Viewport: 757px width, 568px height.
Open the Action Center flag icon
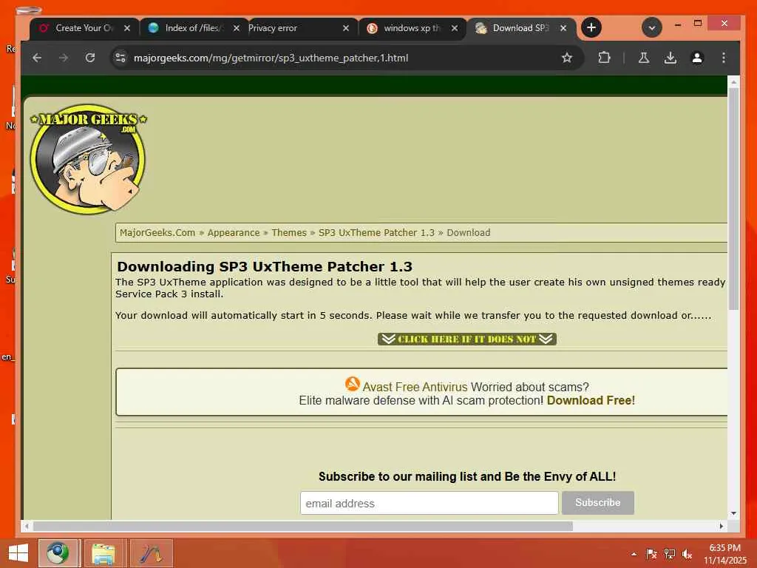(x=651, y=554)
